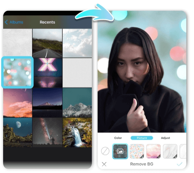194x173 pixels.
Task: Confirm changes with the blue checkmark
Action: 180,164
